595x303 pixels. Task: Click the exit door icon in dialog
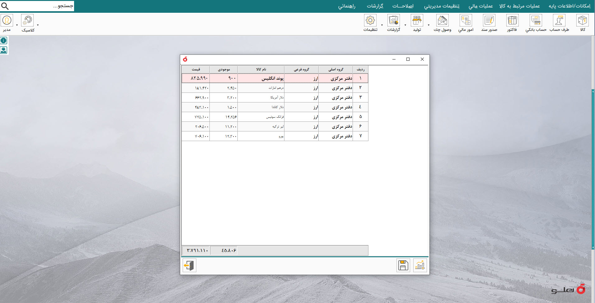189,265
